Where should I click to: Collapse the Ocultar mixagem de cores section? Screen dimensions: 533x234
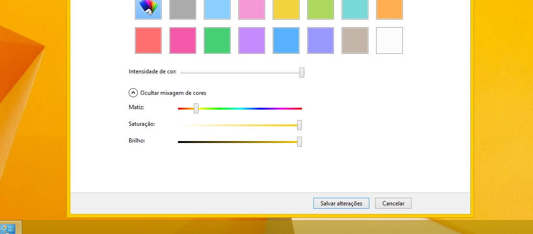click(133, 93)
